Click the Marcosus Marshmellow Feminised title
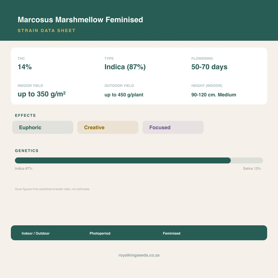The height and width of the screenshot is (278, 278). [x=80, y=20]
